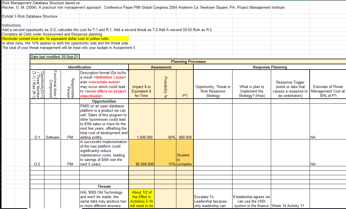
Task: Click the 'Identification' section header
Action: click(x=79, y=67)
